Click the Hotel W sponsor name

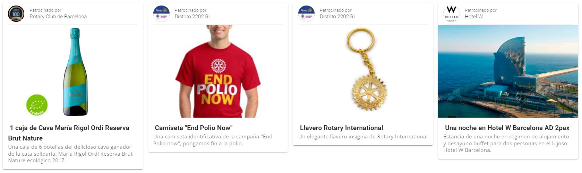[474, 17]
